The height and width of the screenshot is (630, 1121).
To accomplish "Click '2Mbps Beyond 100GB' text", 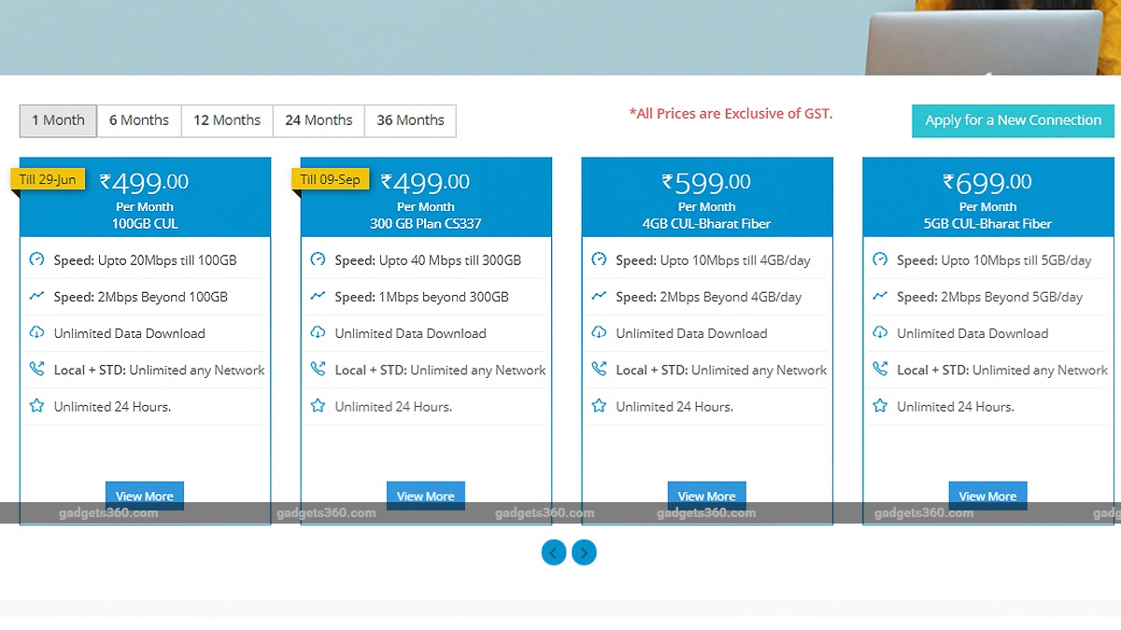I will point(163,297).
